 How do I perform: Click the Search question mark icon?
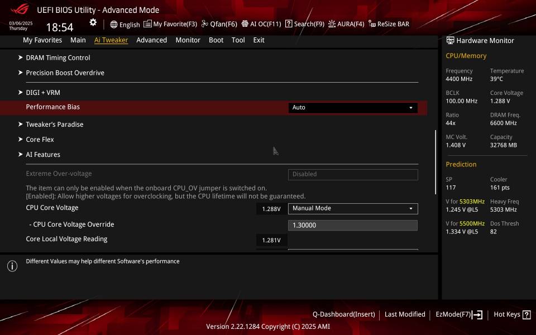tap(289, 23)
